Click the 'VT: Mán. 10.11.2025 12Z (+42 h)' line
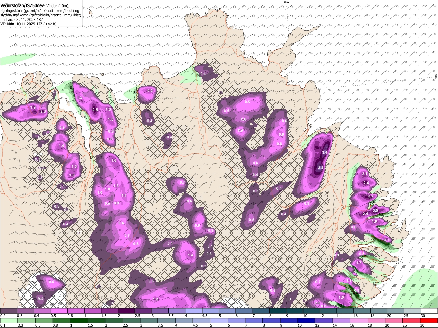The width and height of the screenshot is (438, 328). coord(28,24)
